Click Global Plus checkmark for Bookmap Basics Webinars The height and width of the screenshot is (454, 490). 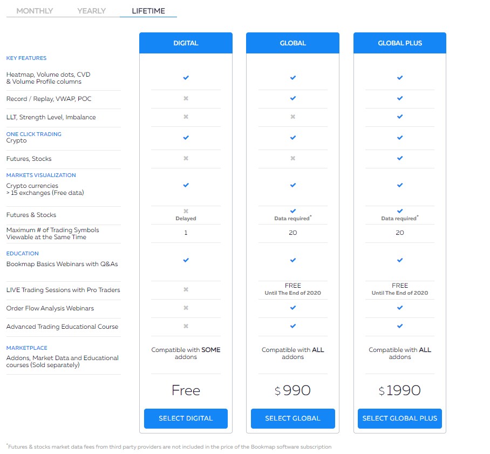tap(400, 260)
